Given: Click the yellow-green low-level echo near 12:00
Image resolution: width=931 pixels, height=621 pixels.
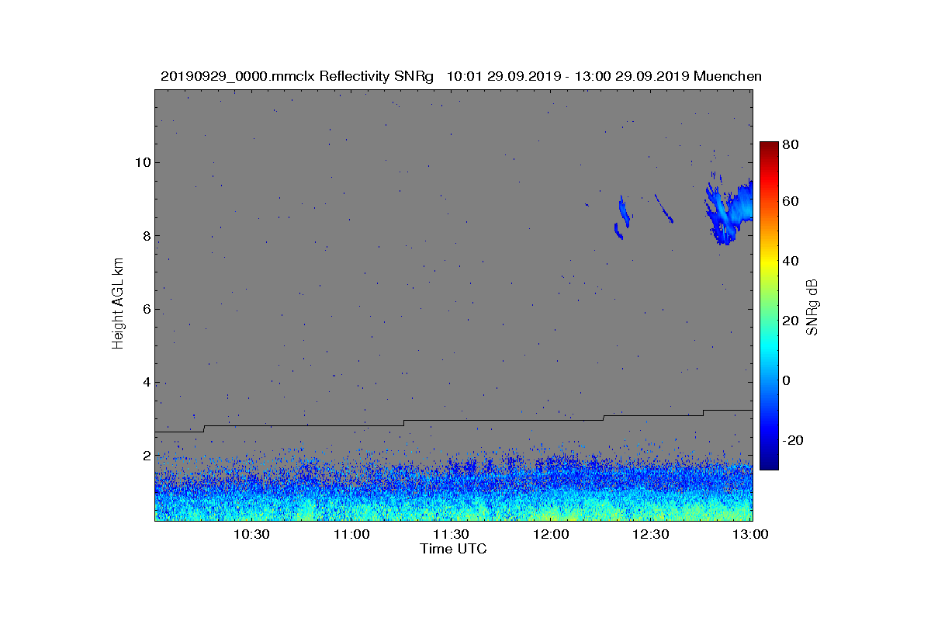Looking at the screenshot, I should [555, 512].
